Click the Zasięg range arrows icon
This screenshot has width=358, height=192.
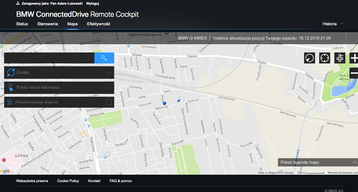click(x=11, y=73)
